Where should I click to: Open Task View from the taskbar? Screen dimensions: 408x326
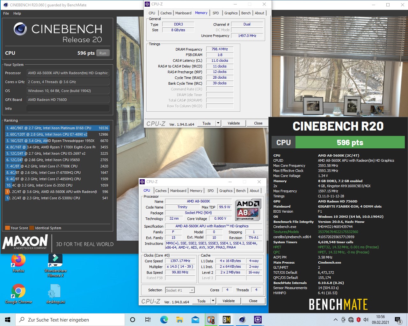148,320
